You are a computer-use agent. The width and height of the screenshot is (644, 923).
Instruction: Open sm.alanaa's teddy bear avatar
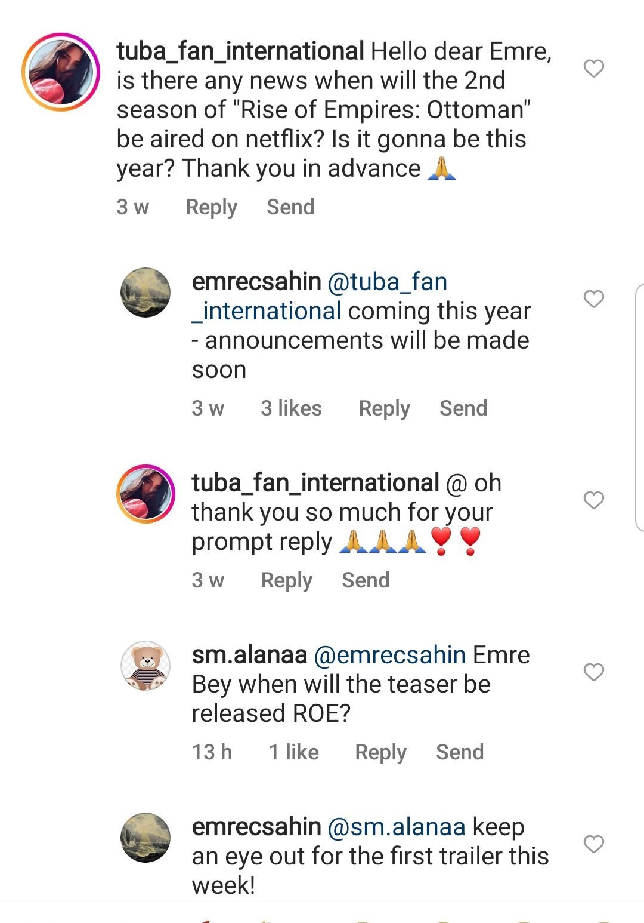(145, 666)
